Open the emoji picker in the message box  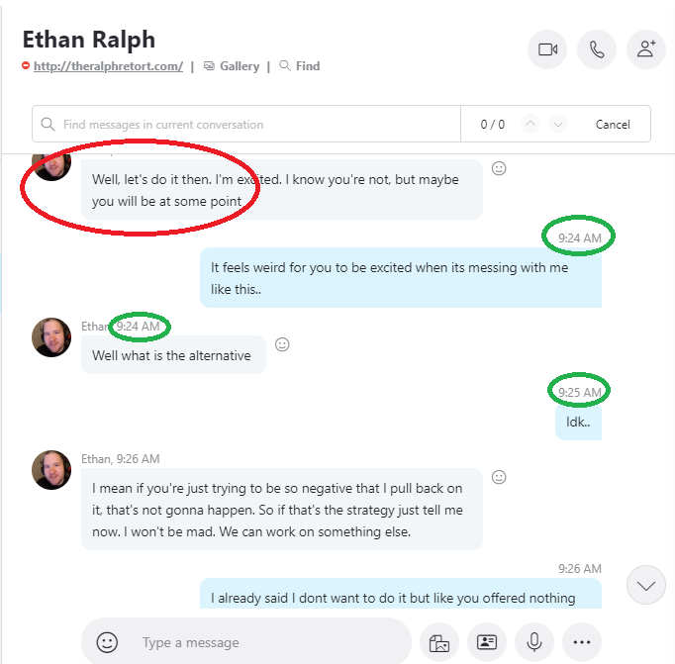[107, 642]
